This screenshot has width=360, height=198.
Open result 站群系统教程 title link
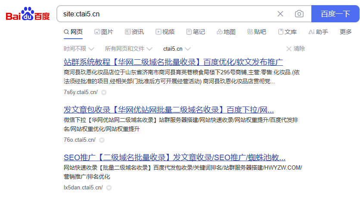173,62
